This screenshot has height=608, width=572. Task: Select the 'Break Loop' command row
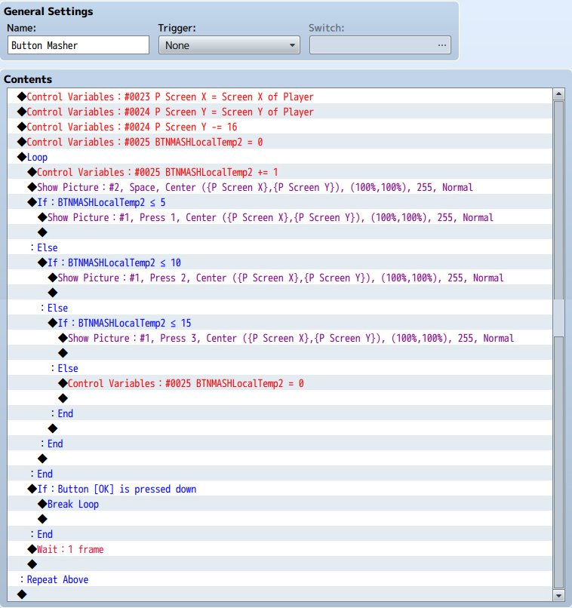[x=280, y=504]
